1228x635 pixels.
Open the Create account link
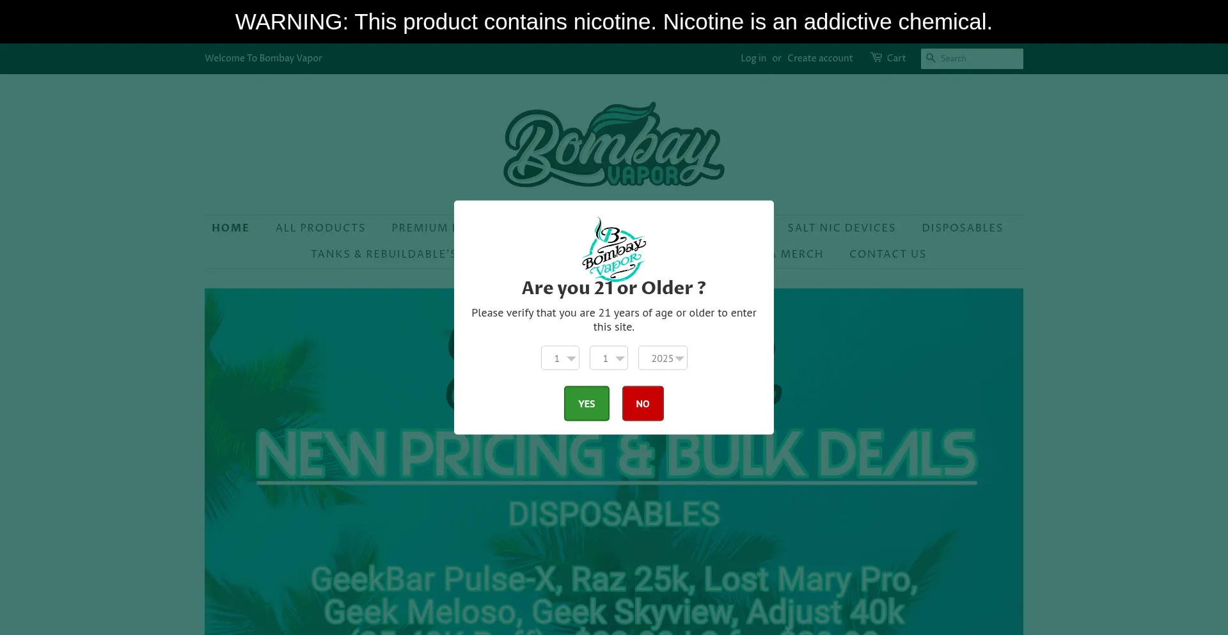(820, 58)
